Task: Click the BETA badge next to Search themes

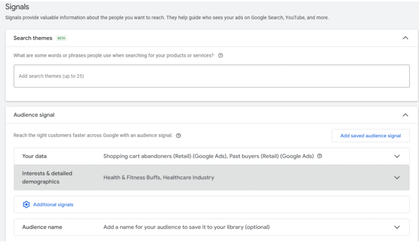Action: [61, 38]
